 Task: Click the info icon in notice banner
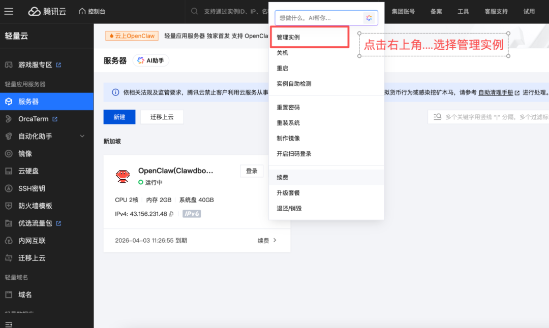(x=115, y=92)
